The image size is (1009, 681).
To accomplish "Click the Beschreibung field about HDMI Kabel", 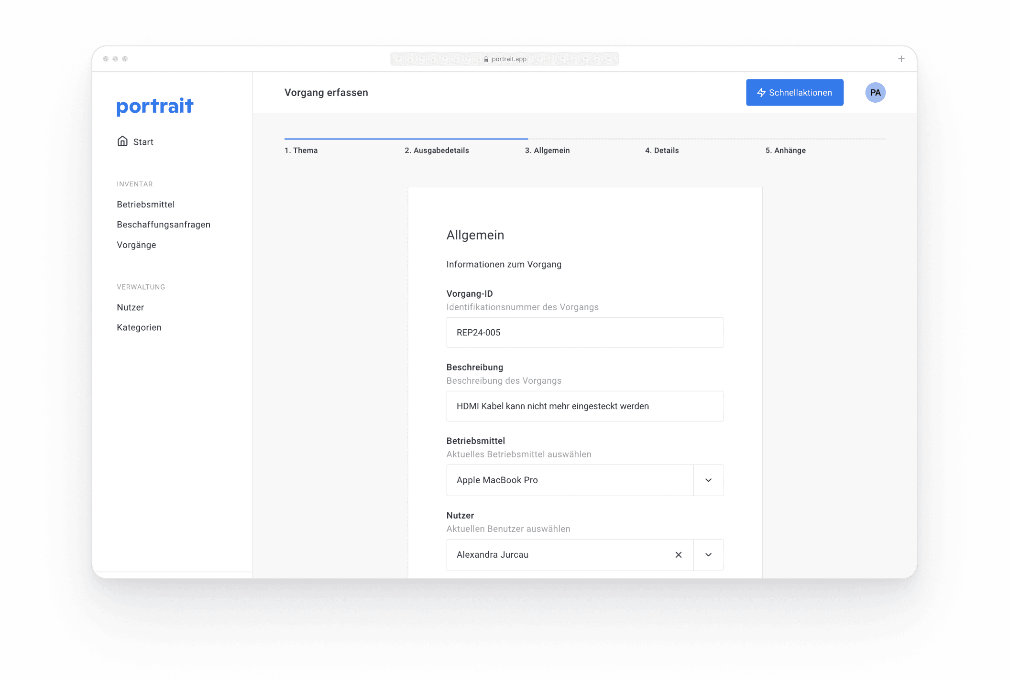I will click(584, 406).
